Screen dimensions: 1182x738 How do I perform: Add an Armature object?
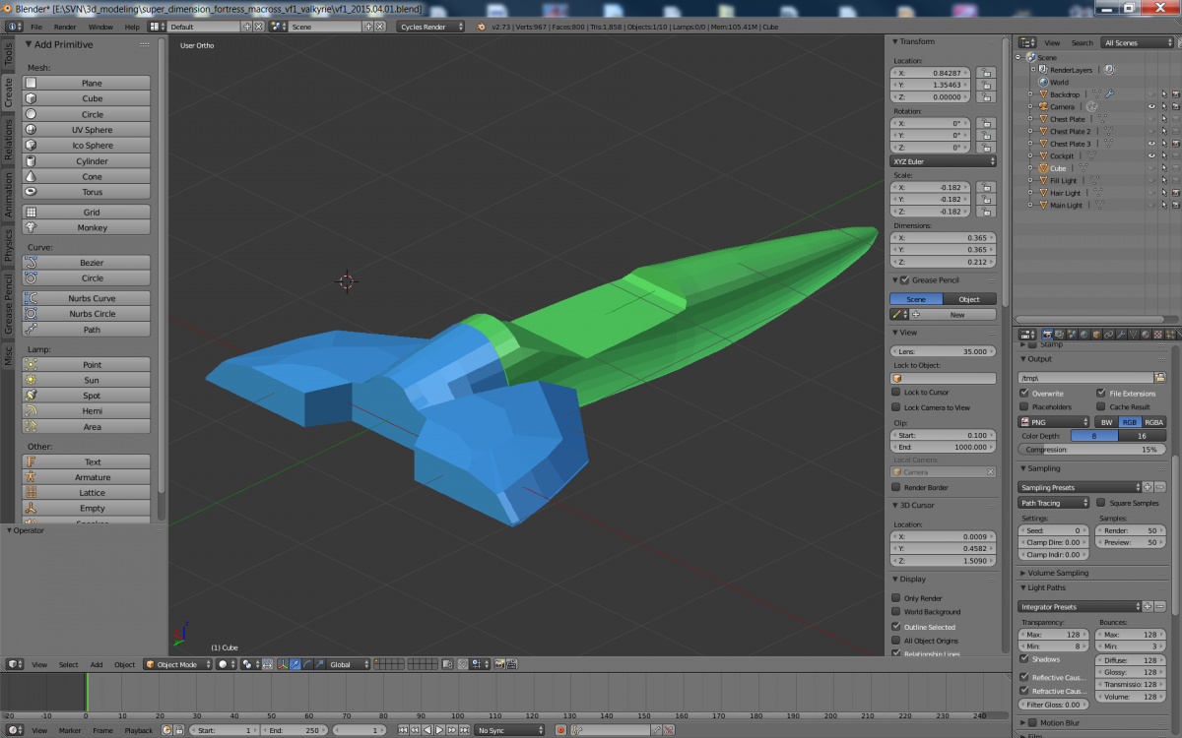(x=87, y=477)
